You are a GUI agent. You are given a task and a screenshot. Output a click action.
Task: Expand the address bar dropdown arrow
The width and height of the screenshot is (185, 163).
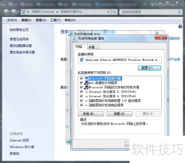(108, 12)
